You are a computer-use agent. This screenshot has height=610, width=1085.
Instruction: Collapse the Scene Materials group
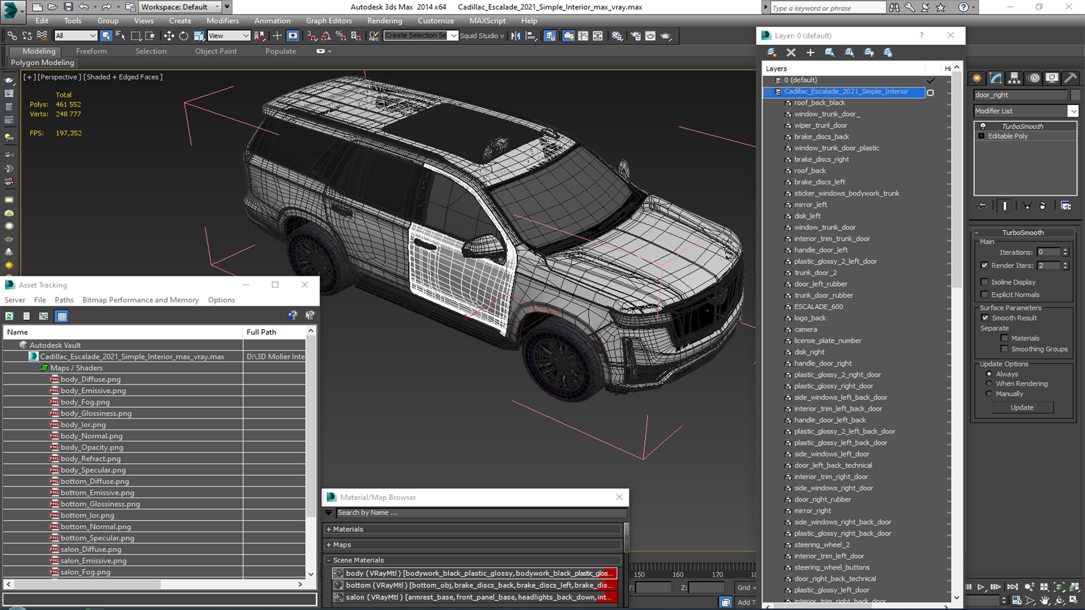tap(328, 560)
